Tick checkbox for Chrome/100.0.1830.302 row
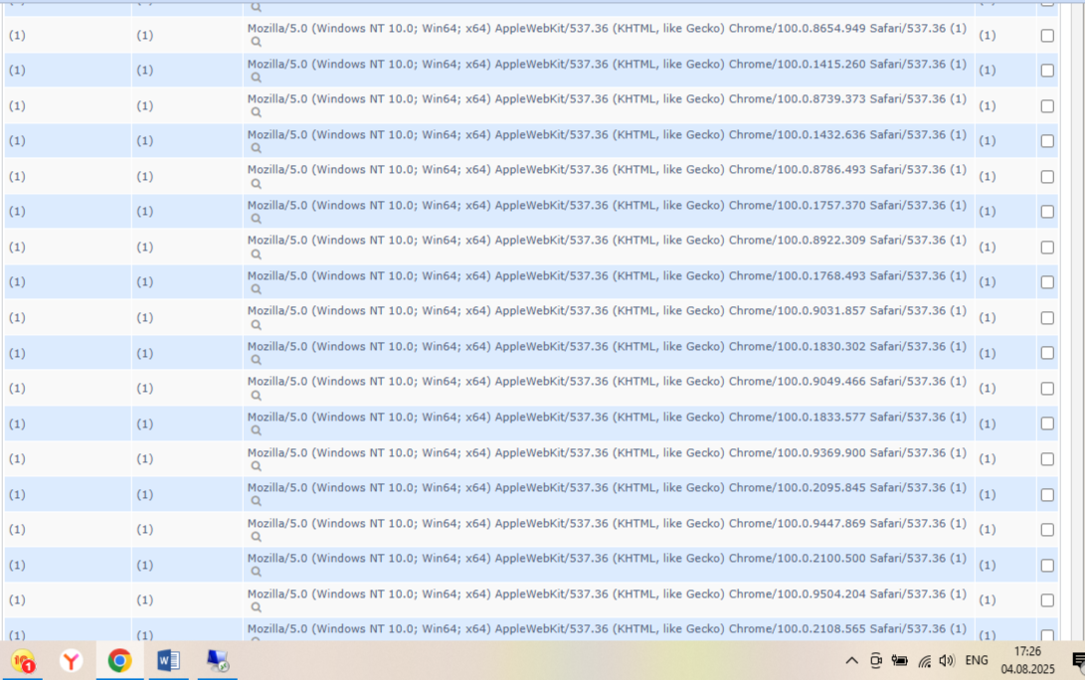The image size is (1085, 680). click(1047, 353)
